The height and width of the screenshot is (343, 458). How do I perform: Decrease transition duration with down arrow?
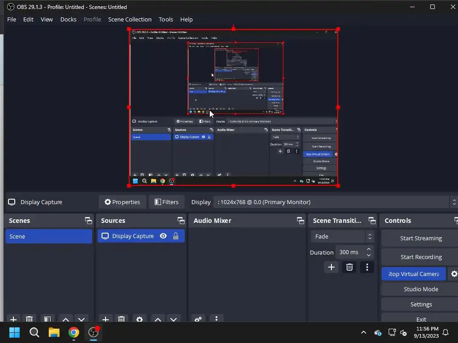369,255
